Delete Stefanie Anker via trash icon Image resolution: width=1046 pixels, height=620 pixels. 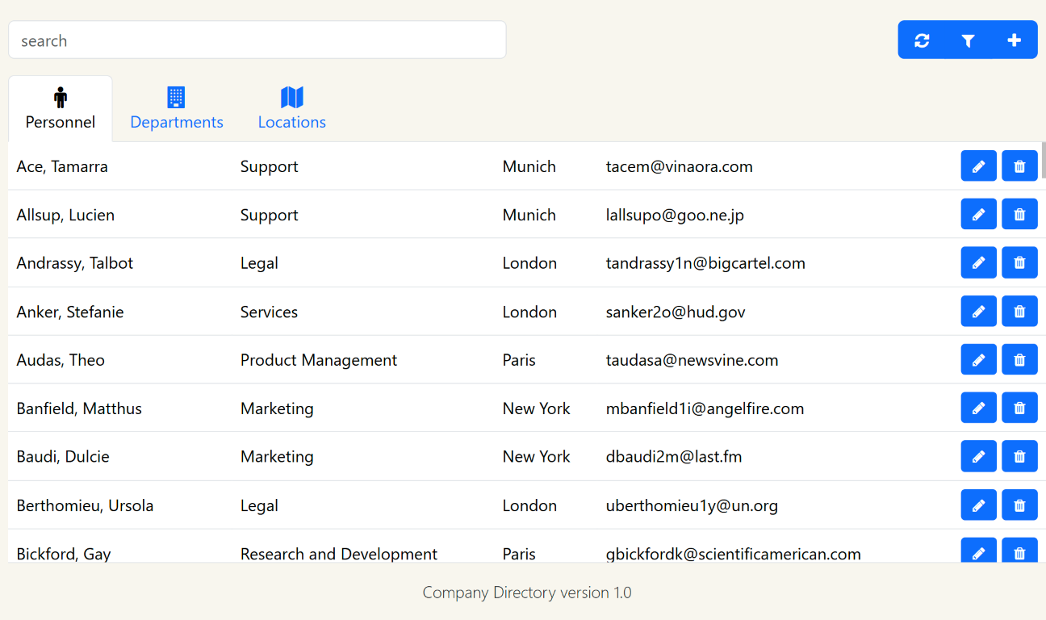tap(1019, 312)
